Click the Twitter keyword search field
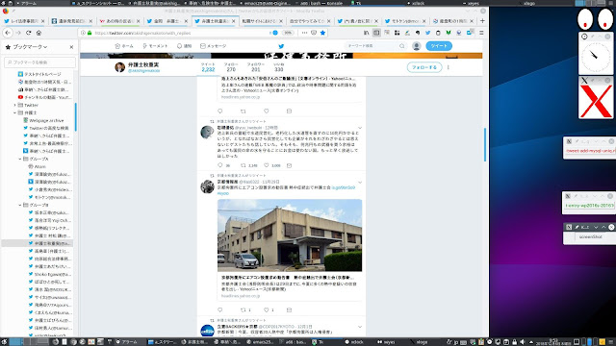 pos(372,46)
